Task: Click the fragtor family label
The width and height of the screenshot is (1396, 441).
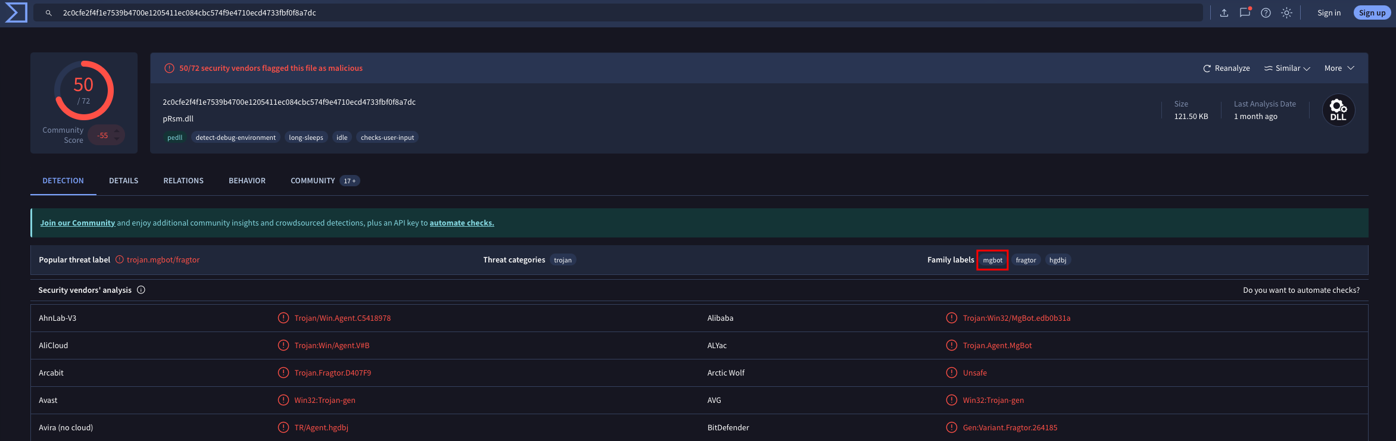Action: [1026, 260]
